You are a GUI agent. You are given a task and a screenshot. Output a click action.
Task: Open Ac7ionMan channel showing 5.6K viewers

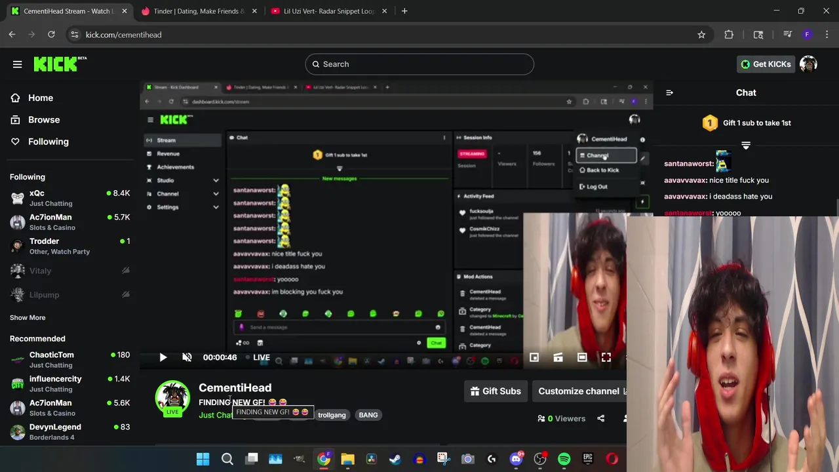pyautogui.click(x=70, y=408)
